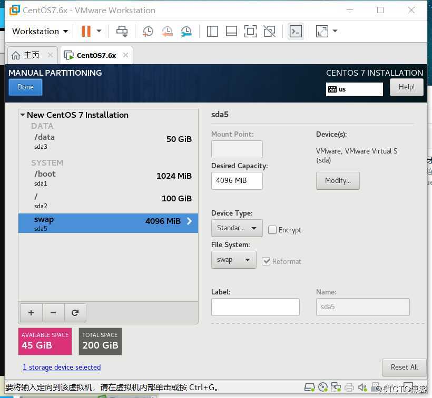Click the Done button
The image size is (432, 398).
(25, 87)
